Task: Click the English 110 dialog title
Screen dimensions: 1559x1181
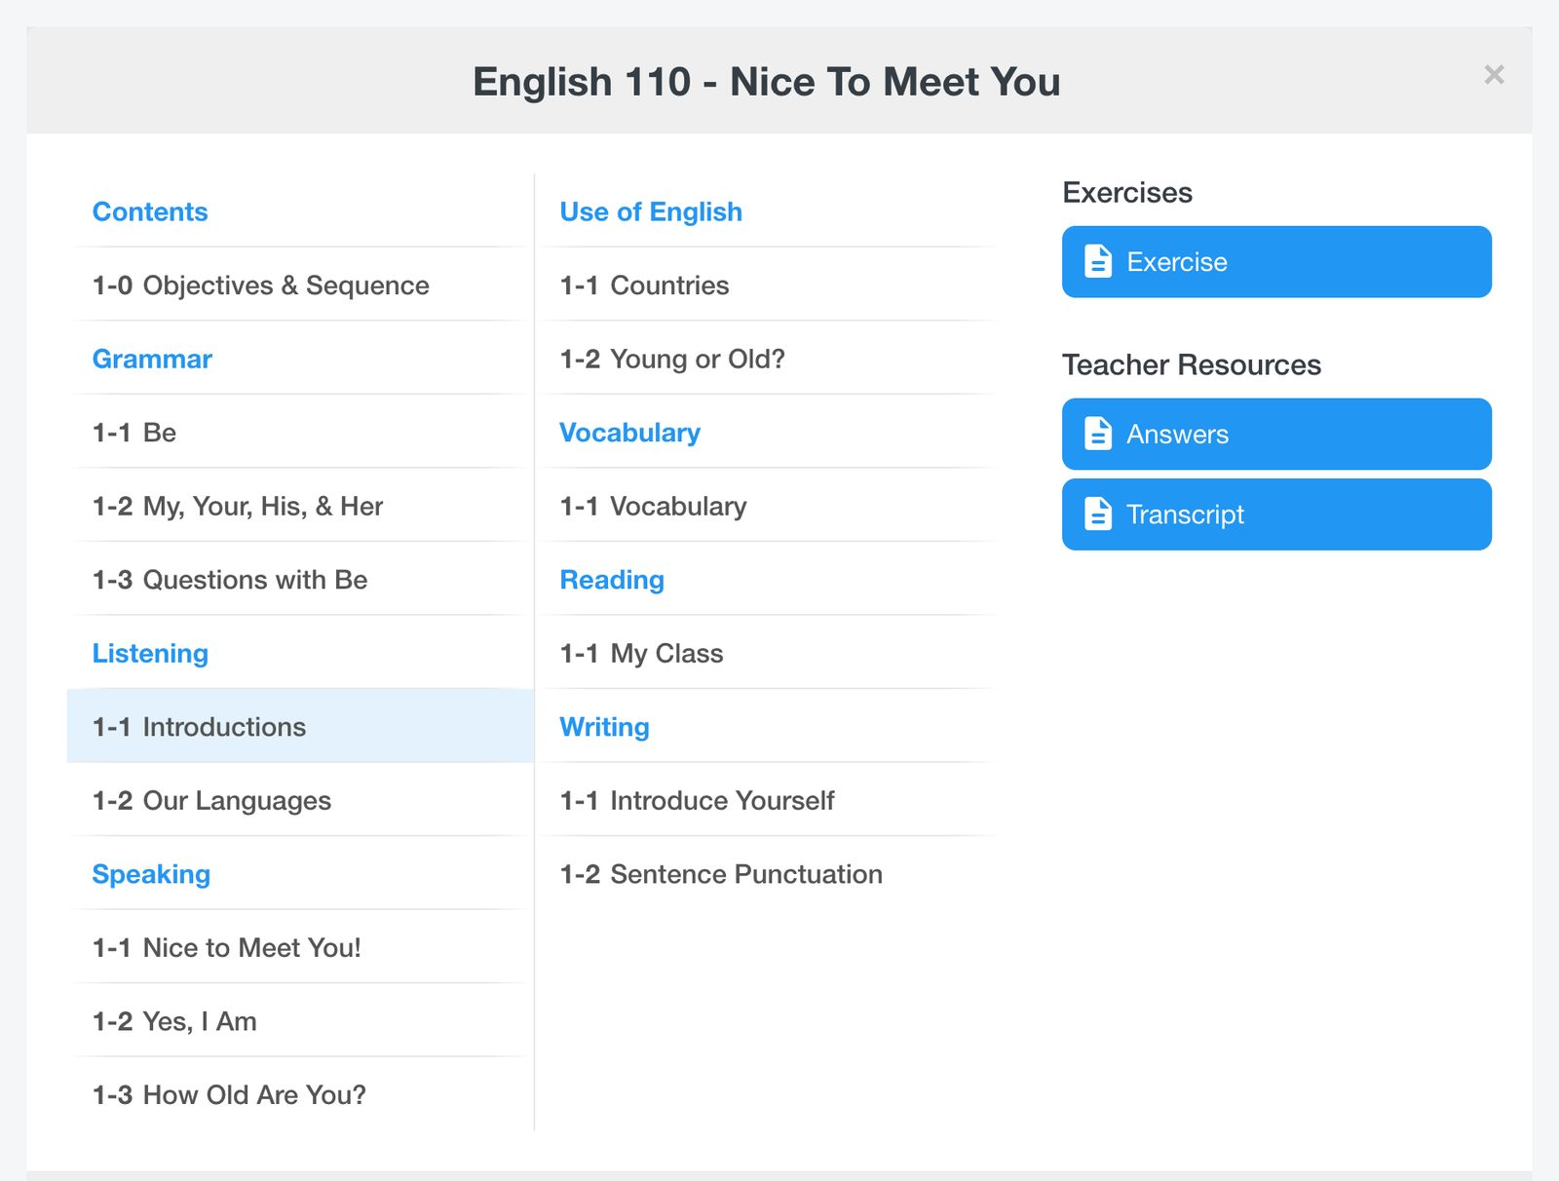Action: click(x=767, y=81)
